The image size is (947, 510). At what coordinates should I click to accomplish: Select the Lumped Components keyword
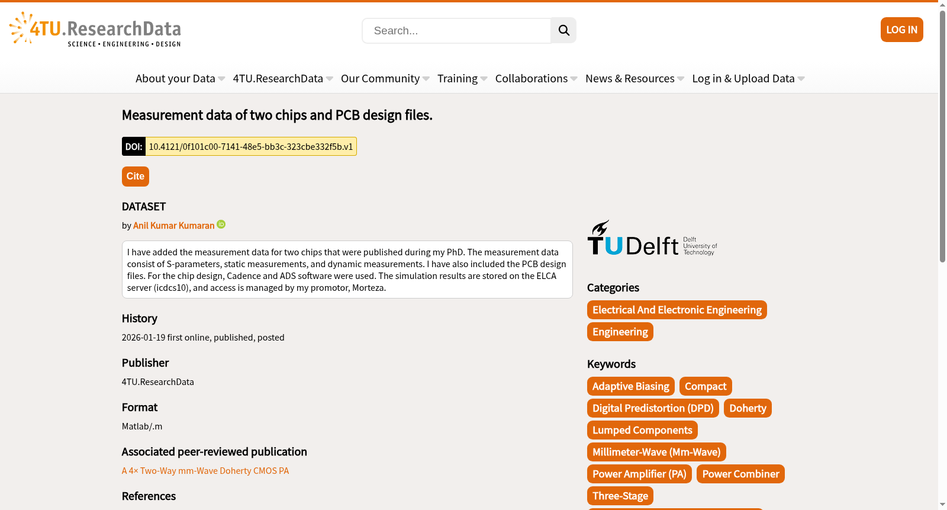pyautogui.click(x=642, y=430)
